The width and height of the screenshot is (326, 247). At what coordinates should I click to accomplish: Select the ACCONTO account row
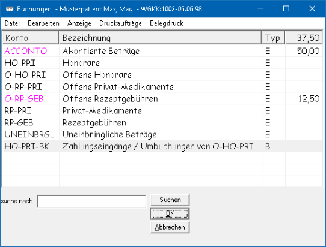162,51
